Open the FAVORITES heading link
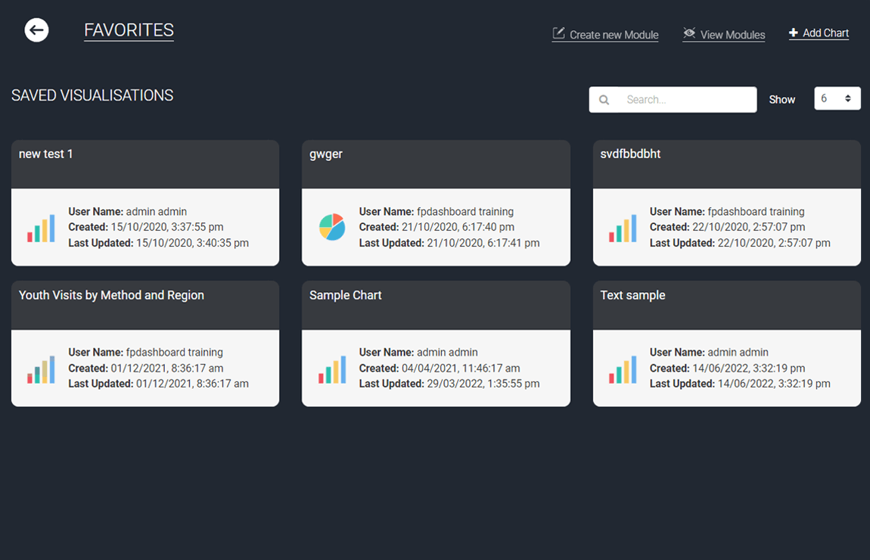 click(x=129, y=30)
